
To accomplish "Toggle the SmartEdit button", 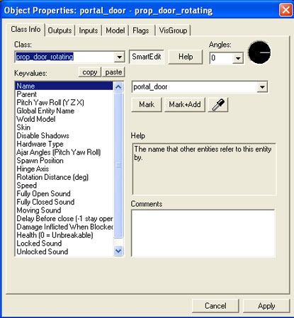I will click(147, 57).
